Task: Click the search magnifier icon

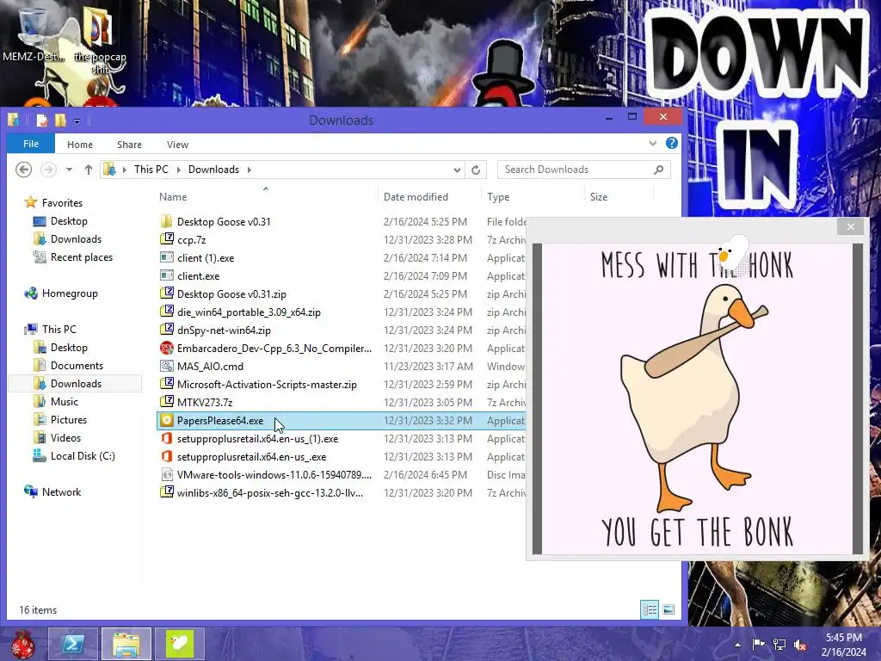Action: [x=658, y=170]
